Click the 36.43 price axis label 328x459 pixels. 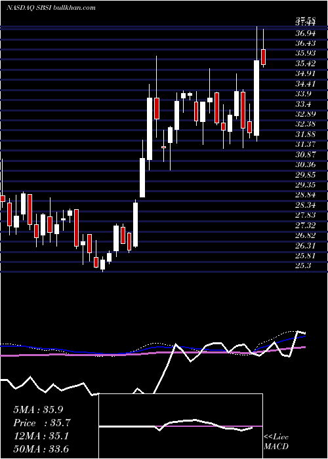305,43
